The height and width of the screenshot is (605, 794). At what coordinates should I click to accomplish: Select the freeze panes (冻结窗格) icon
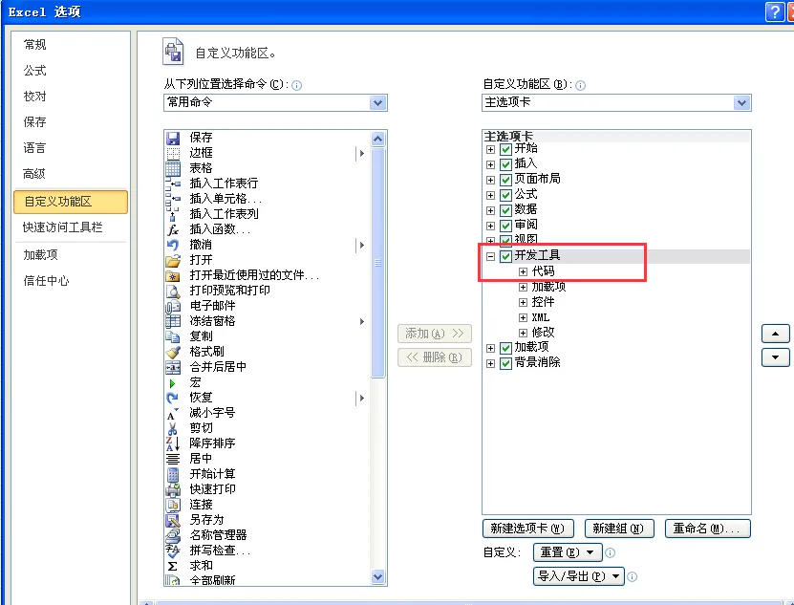173,321
